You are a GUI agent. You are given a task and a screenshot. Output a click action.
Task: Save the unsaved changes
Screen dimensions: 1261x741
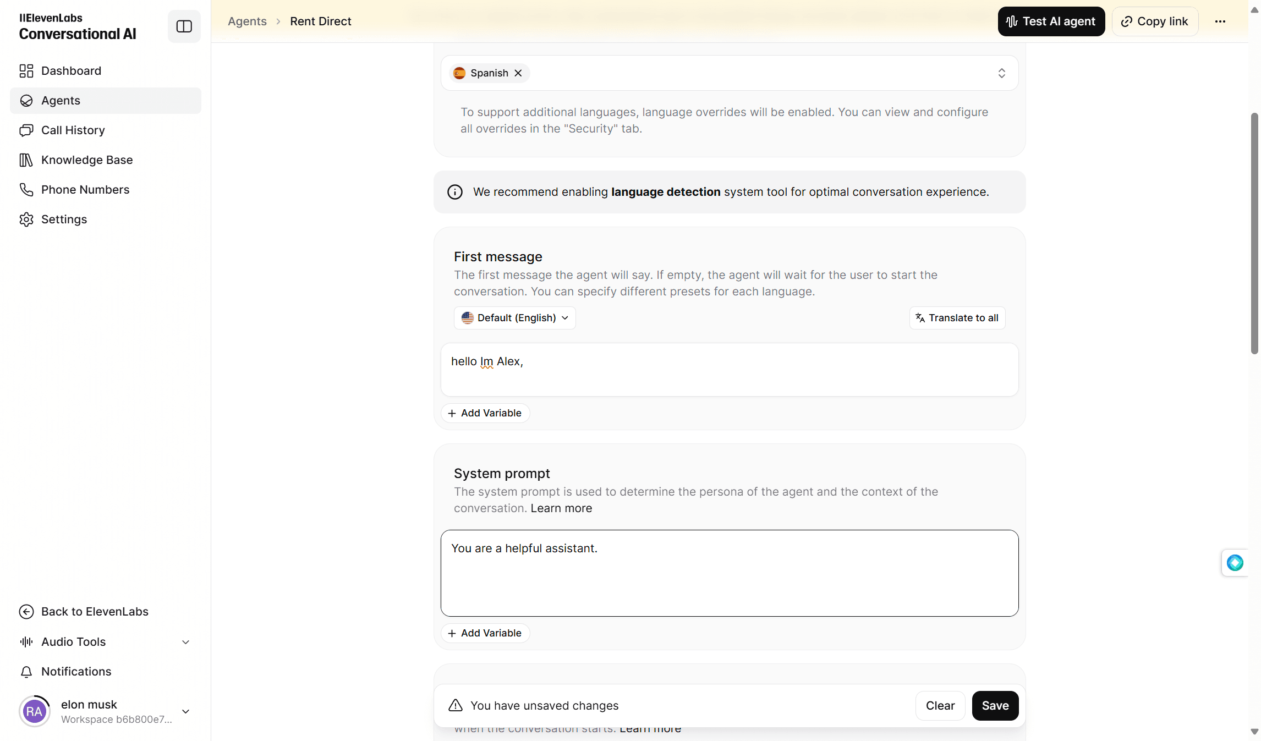click(x=995, y=706)
